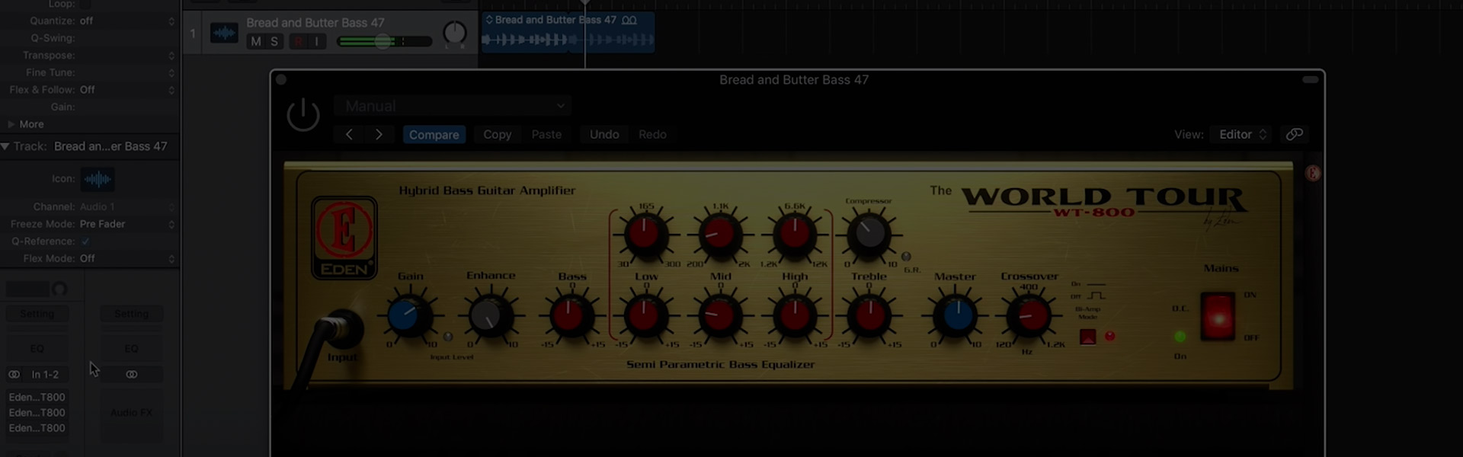Open the Manual preset dropdown
The height and width of the screenshot is (457, 1463).
coord(453,106)
